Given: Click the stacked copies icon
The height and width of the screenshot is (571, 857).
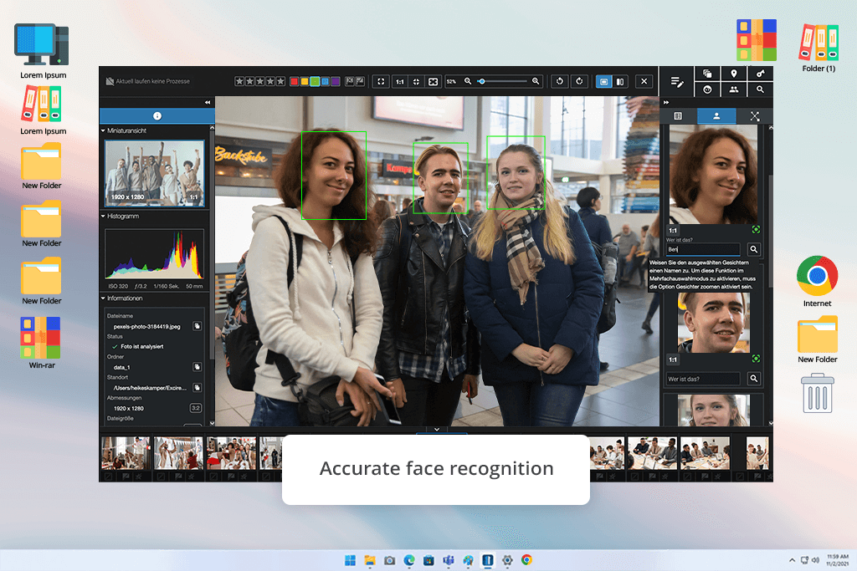Looking at the screenshot, I should pos(707,74).
